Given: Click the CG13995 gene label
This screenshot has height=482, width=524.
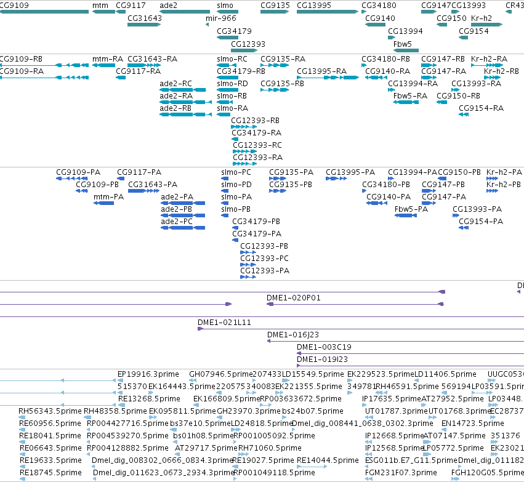Looking at the screenshot, I should click(x=314, y=6).
